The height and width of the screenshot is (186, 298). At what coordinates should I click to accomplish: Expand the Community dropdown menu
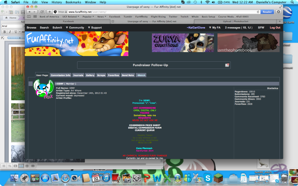[75, 28]
